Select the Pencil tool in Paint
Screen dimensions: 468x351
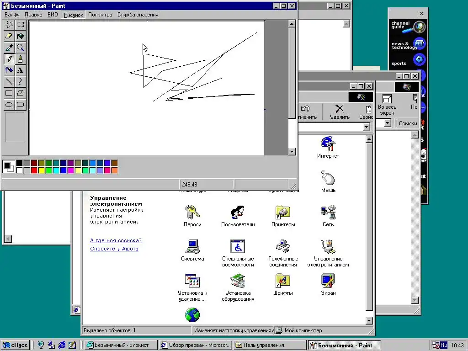tap(9, 59)
